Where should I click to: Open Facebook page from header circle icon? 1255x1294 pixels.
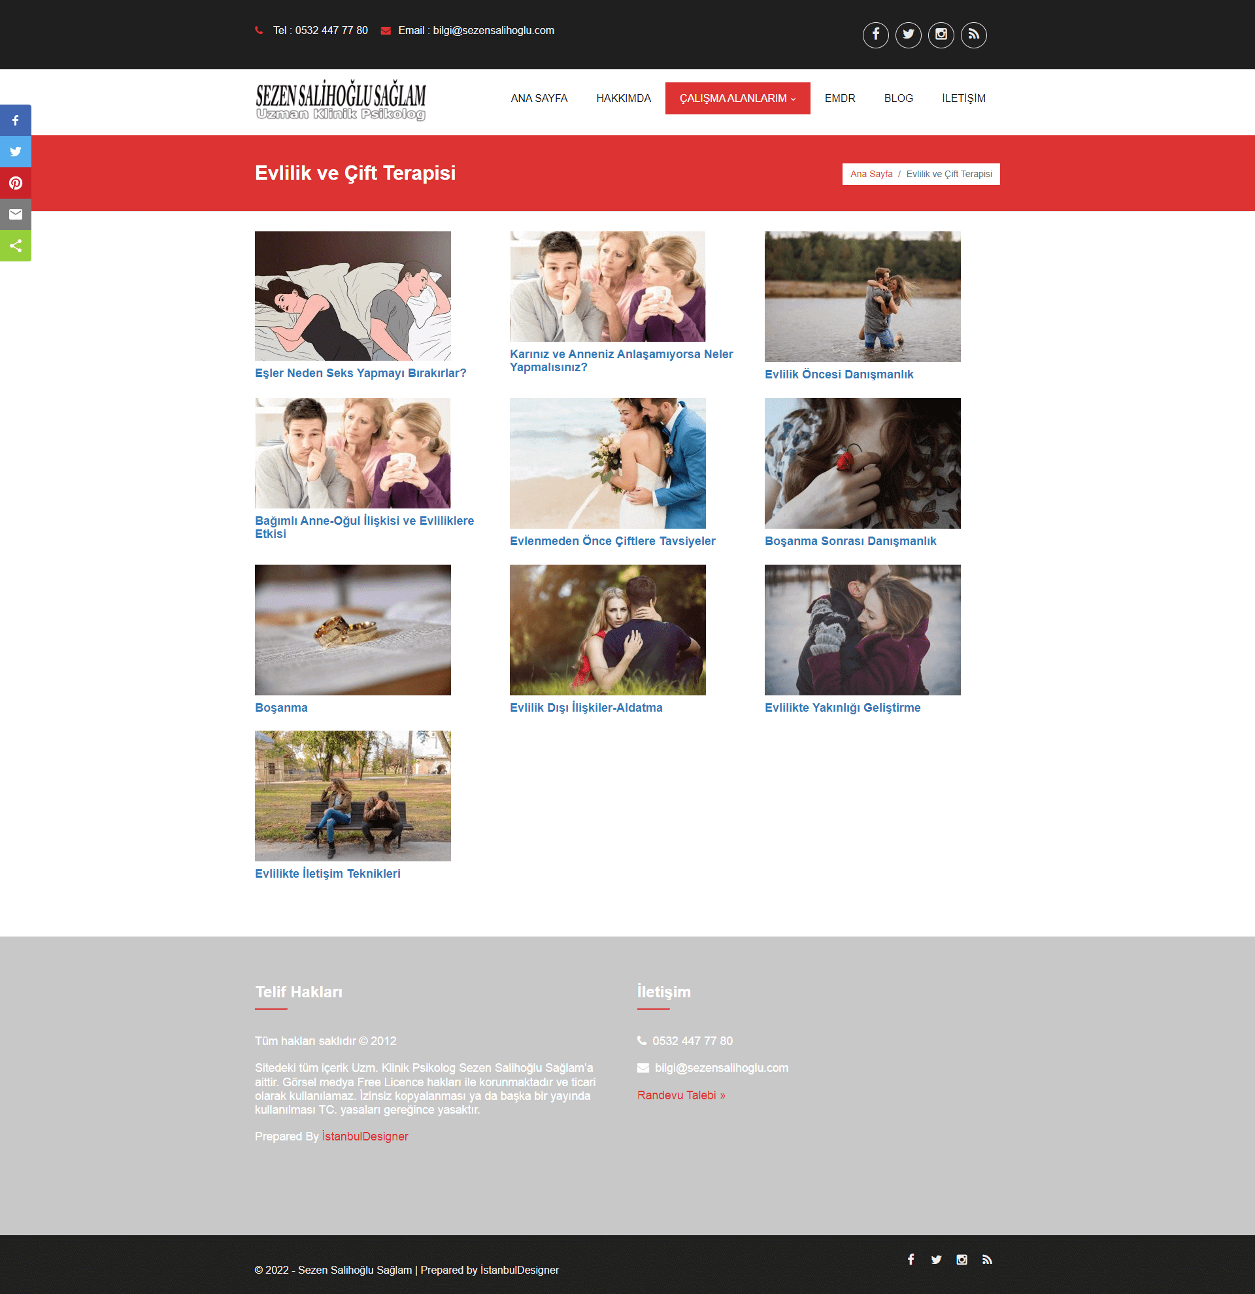[875, 35]
